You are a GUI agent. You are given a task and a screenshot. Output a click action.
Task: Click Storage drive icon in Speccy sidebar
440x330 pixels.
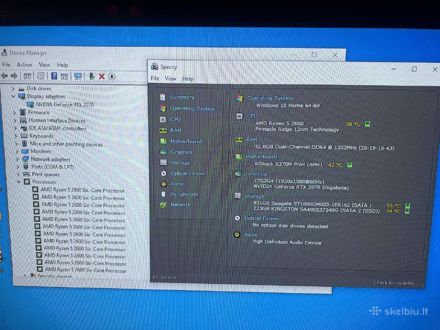click(x=164, y=162)
